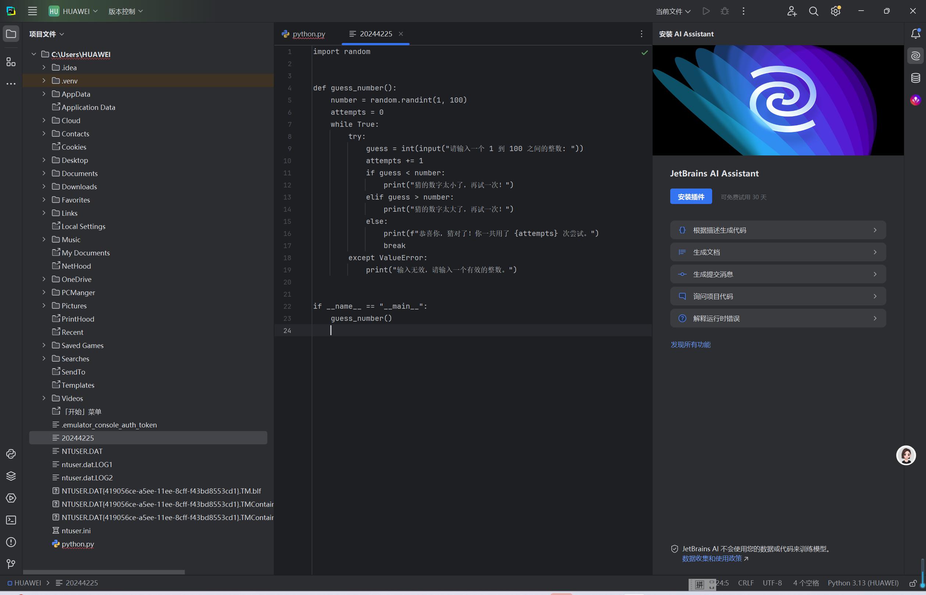Open the Database tool window icon
This screenshot has height=595, width=926.
point(915,78)
